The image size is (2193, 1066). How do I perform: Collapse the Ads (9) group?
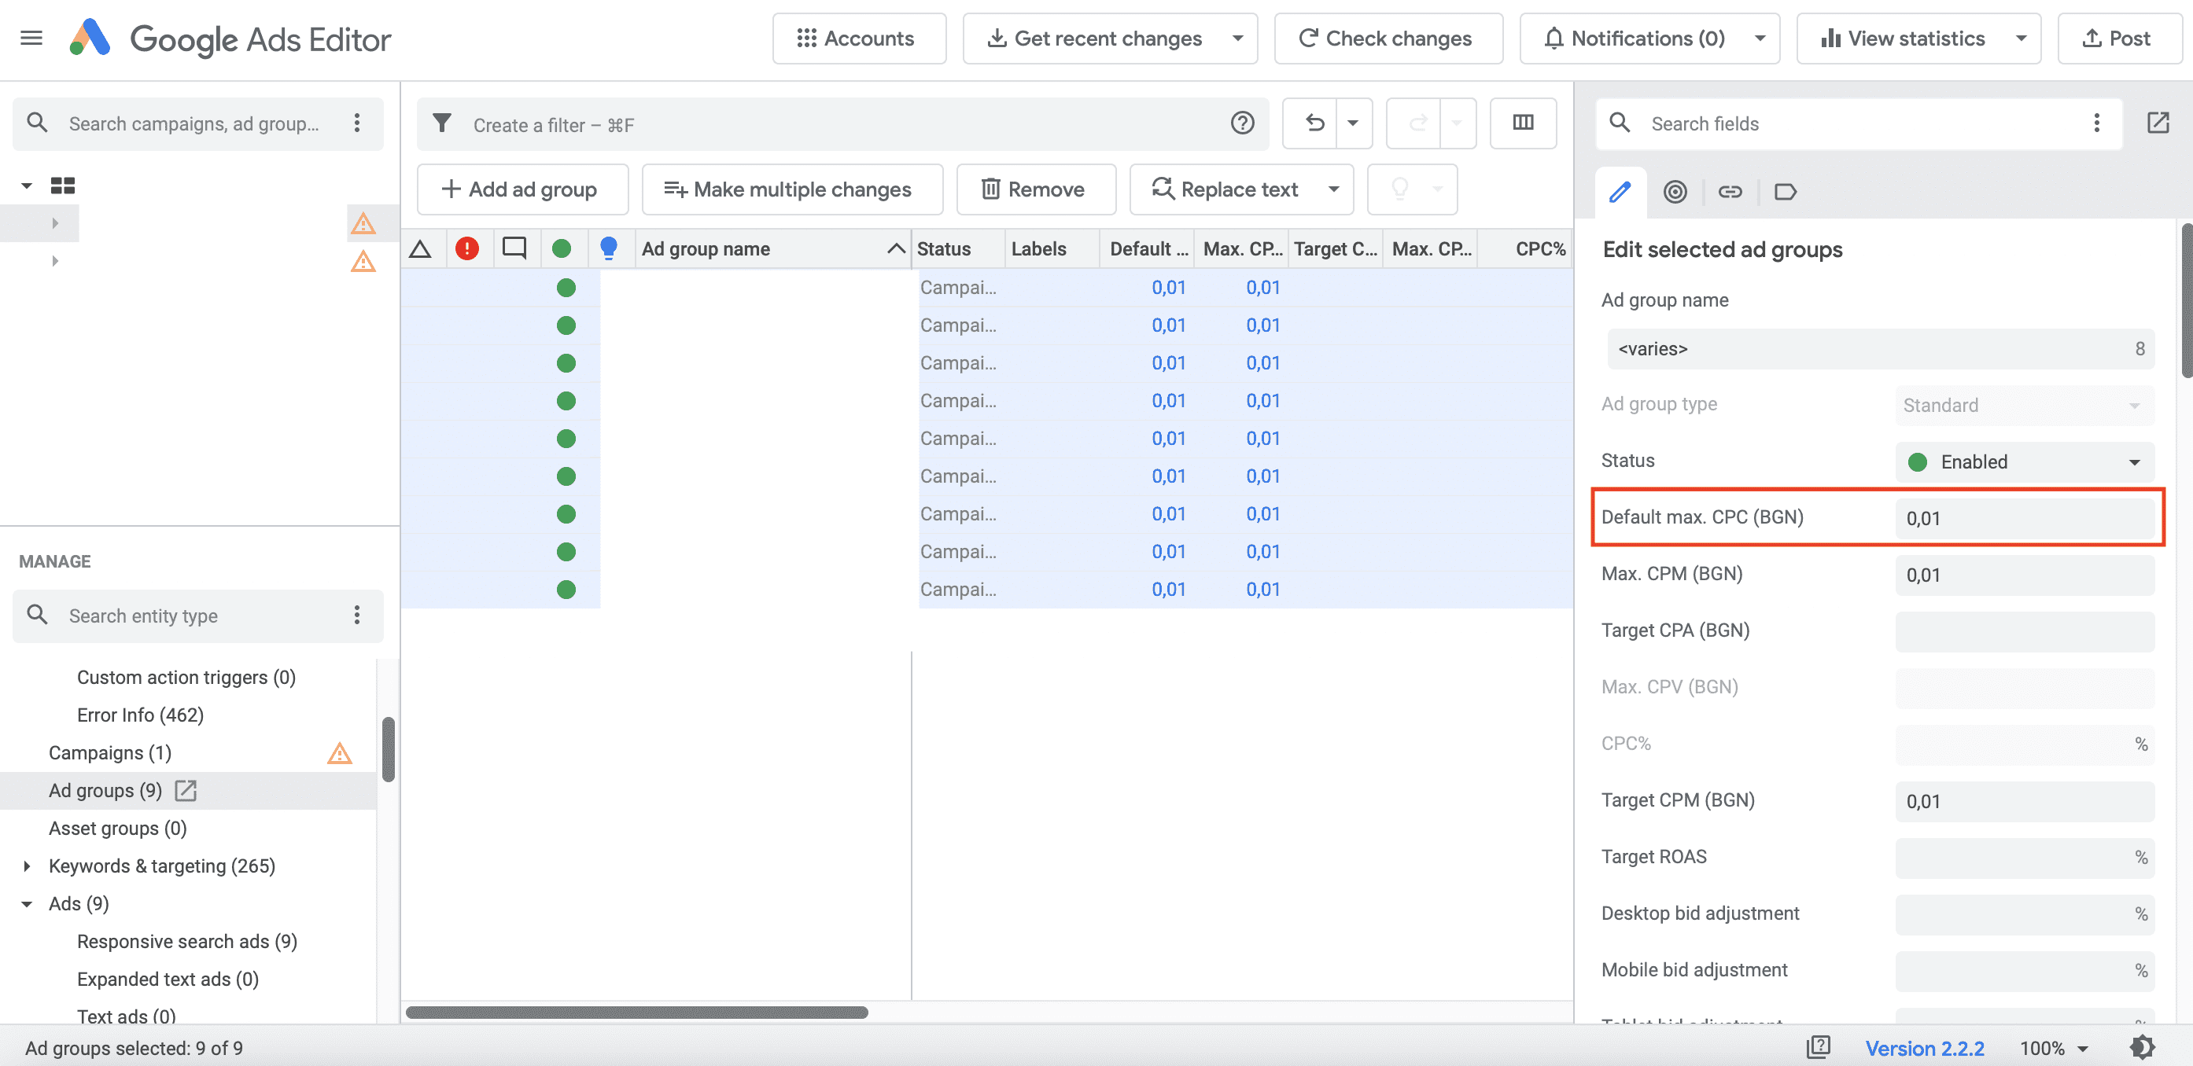28,903
